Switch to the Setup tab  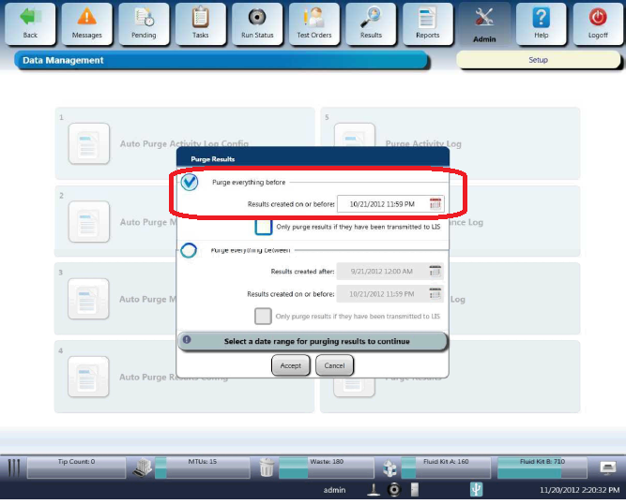coord(538,60)
